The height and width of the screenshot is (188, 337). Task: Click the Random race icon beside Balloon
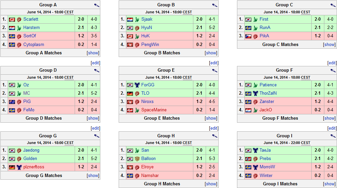click(137, 159)
